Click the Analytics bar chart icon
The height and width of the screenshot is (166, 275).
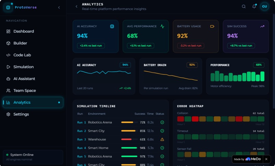[x=8, y=102]
